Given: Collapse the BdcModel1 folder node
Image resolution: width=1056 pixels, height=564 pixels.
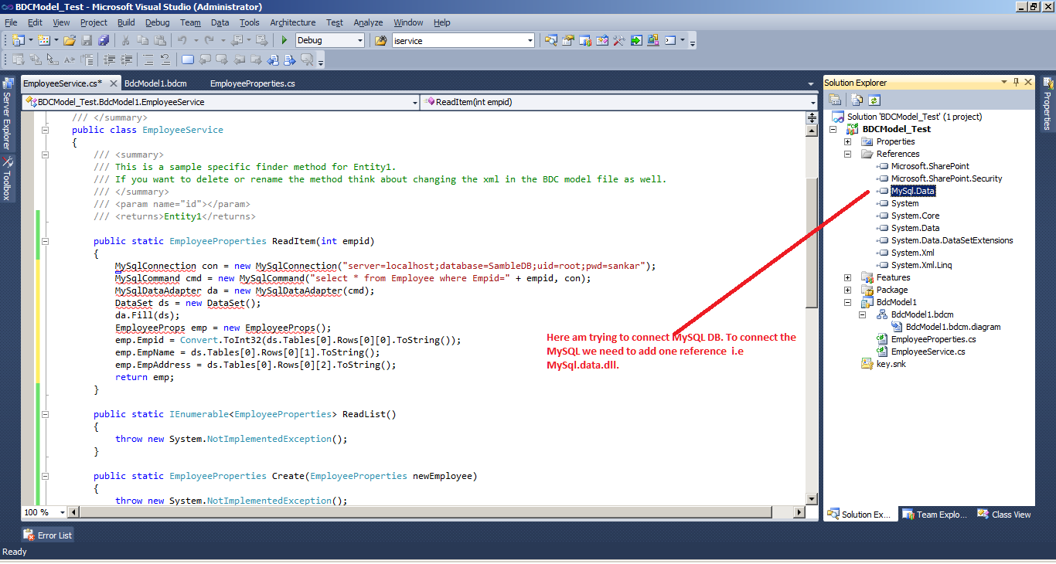Looking at the screenshot, I should [848, 302].
